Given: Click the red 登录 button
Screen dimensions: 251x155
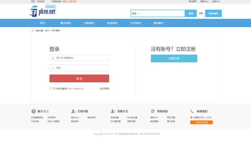Looking at the screenshot, I should (x=79, y=78).
